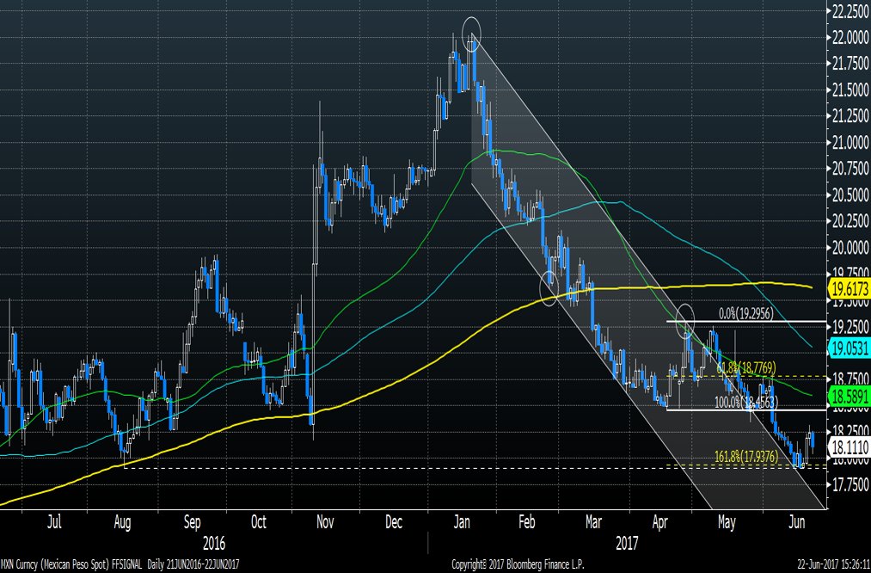Click the Bloomberg Finance L.P. copyright text
This screenshot has height=573, width=871.
coord(518,564)
